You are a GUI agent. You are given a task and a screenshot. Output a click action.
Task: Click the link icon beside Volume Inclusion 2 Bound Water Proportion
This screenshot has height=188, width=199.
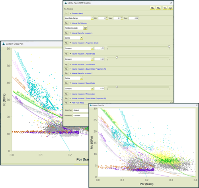66,98
